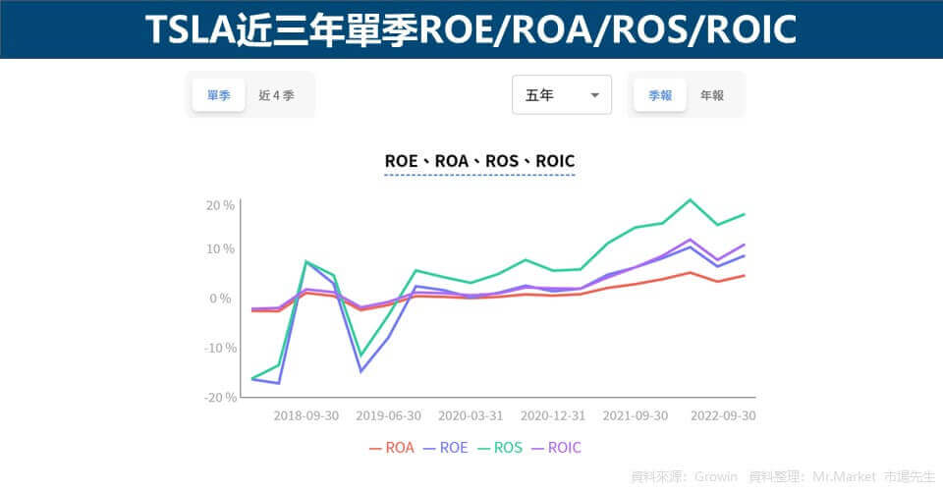Viewport: 943px width, 493px height.
Task: Open the 五年 period dropdown
Action: point(562,95)
